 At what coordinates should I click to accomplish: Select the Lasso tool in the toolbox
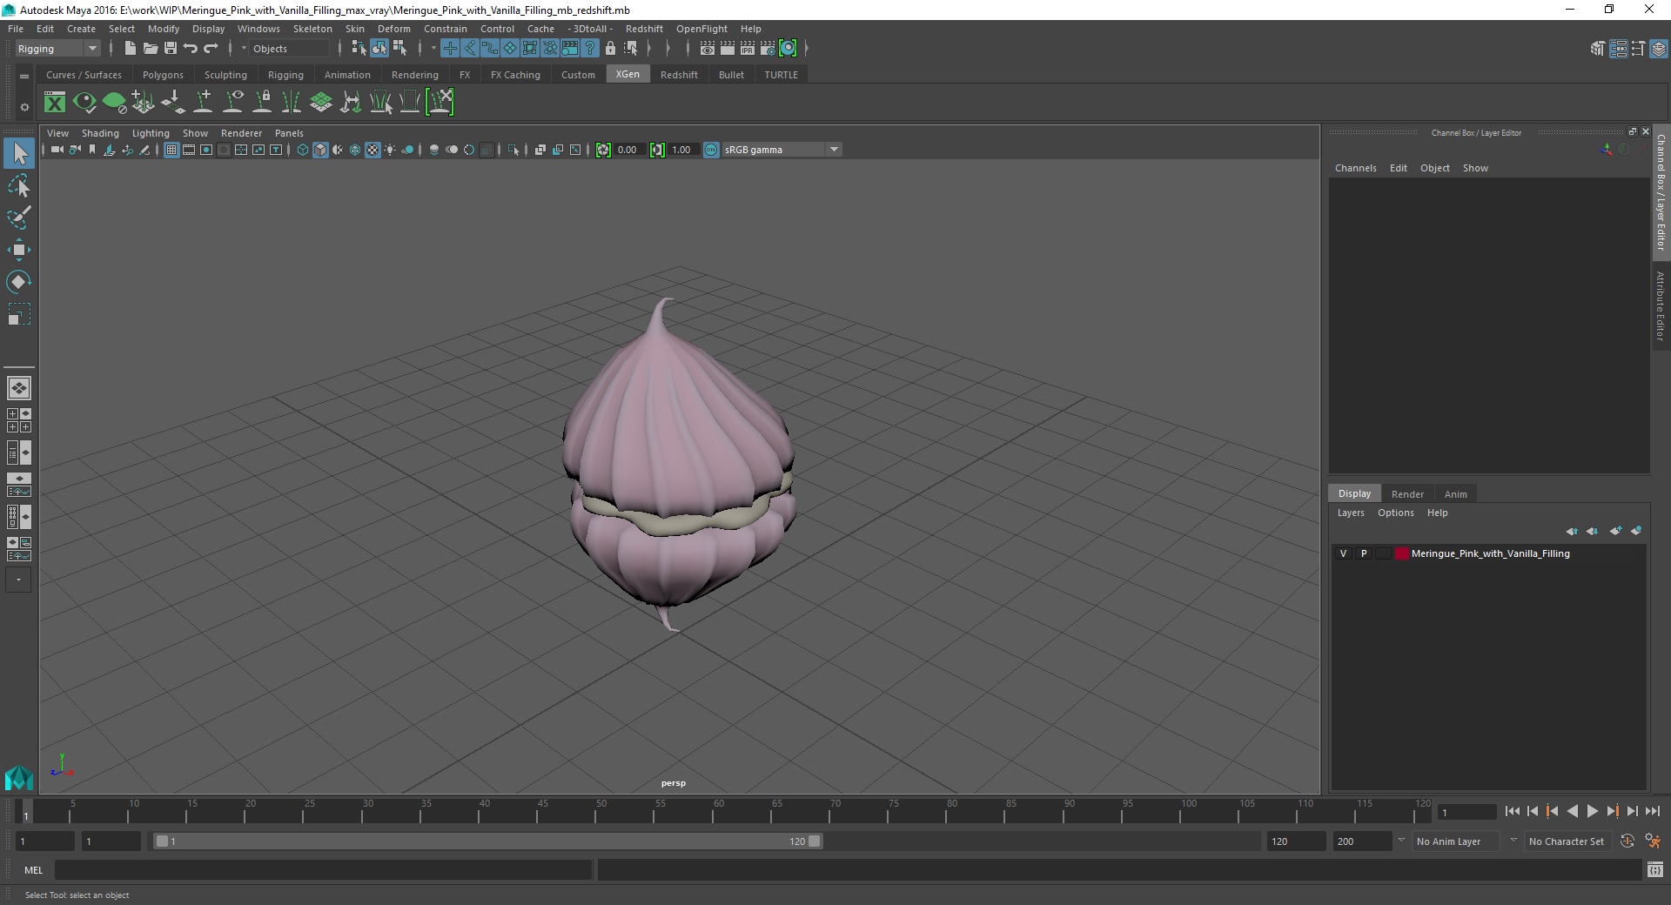click(18, 186)
